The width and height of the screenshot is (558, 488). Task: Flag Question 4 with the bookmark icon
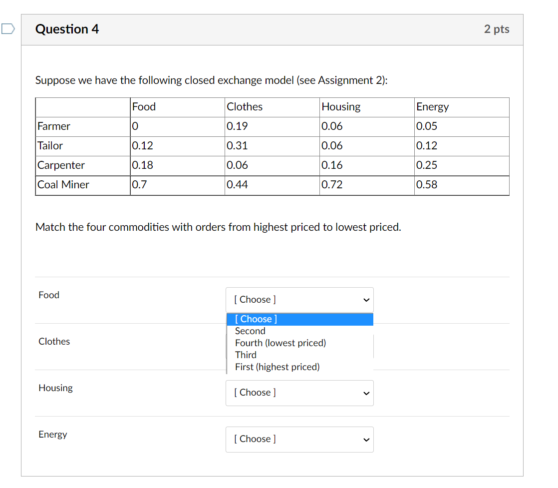[8, 28]
